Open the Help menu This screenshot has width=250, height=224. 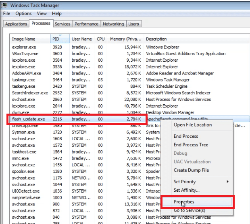[56, 13]
